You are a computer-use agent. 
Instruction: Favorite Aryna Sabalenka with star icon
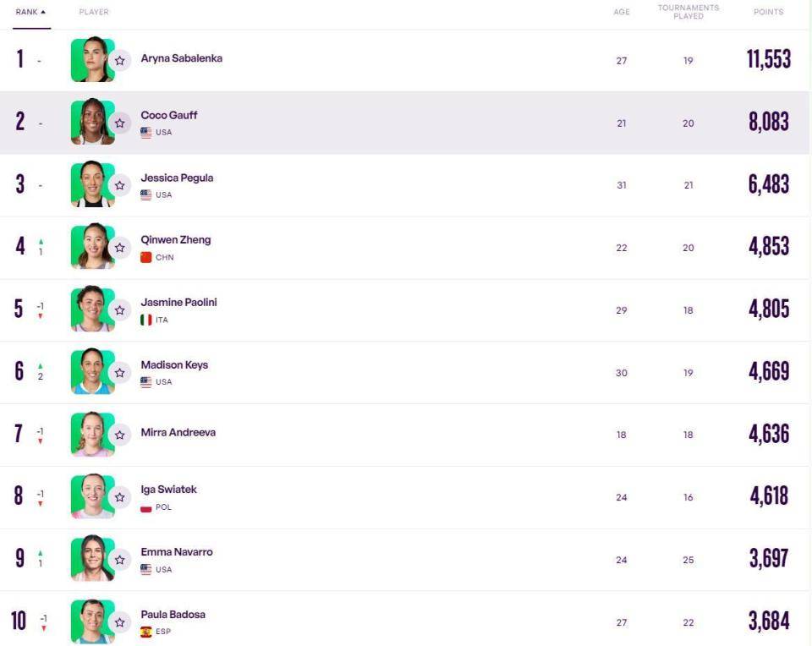(119, 61)
